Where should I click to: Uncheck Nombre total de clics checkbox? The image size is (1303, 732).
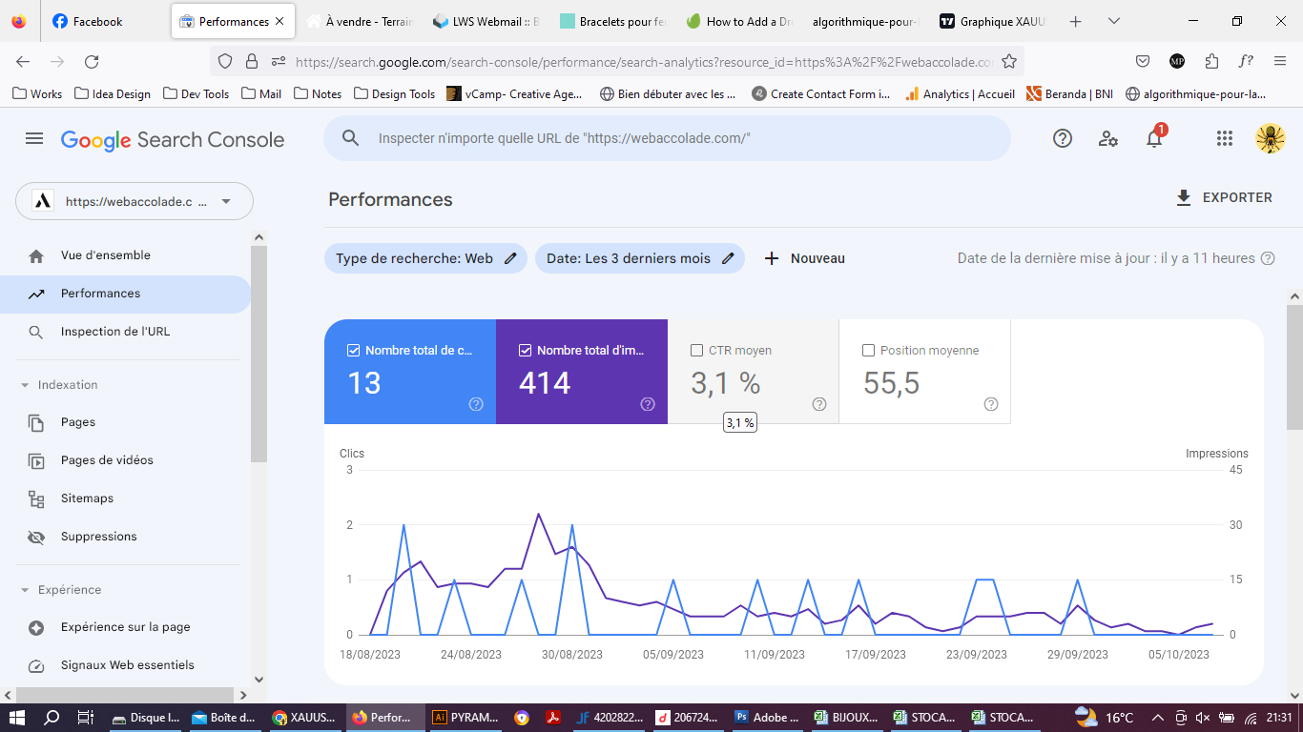354,351
